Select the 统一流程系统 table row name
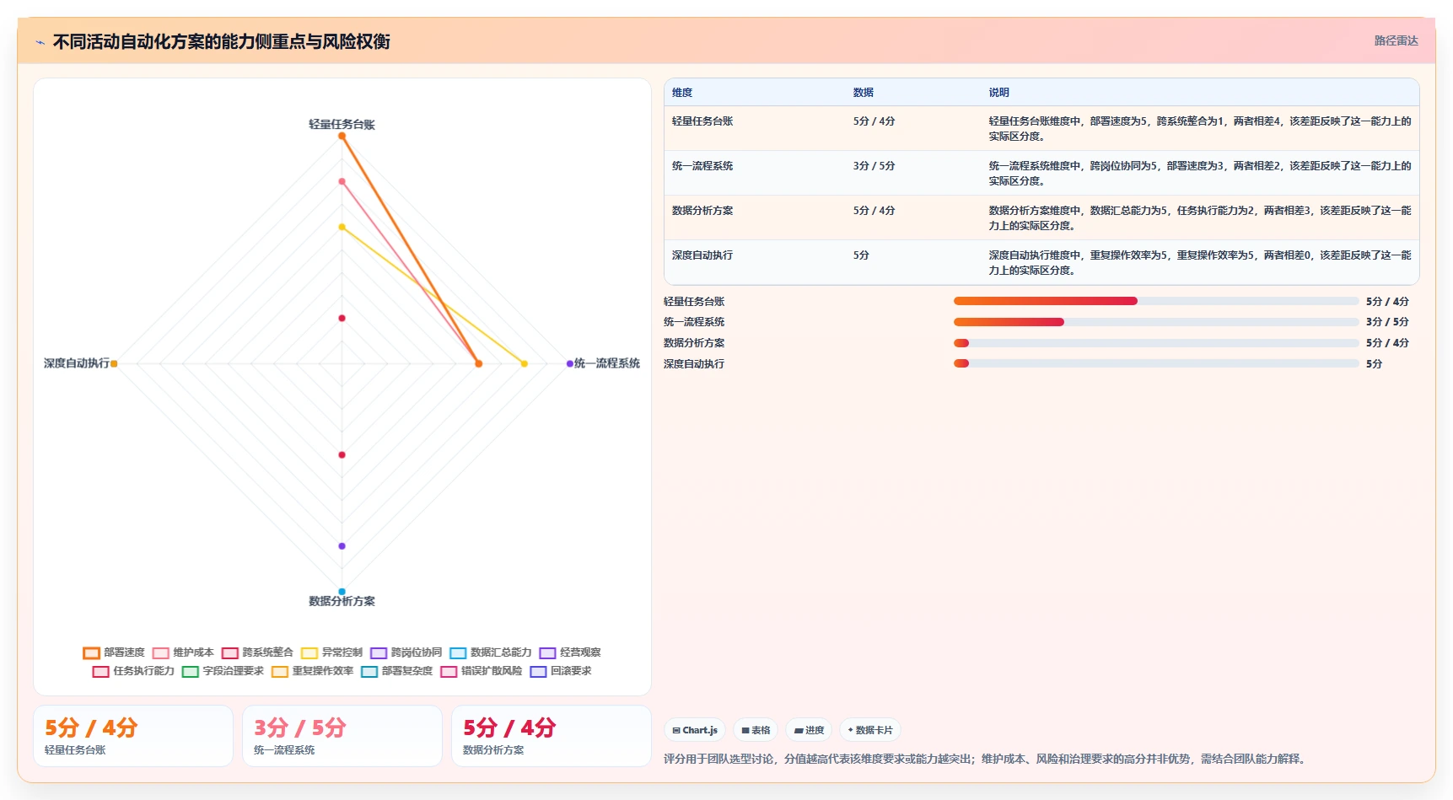 pos(702,166)
